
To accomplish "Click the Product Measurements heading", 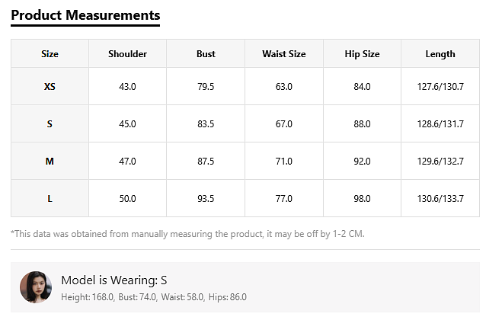I will coord(85,15).
